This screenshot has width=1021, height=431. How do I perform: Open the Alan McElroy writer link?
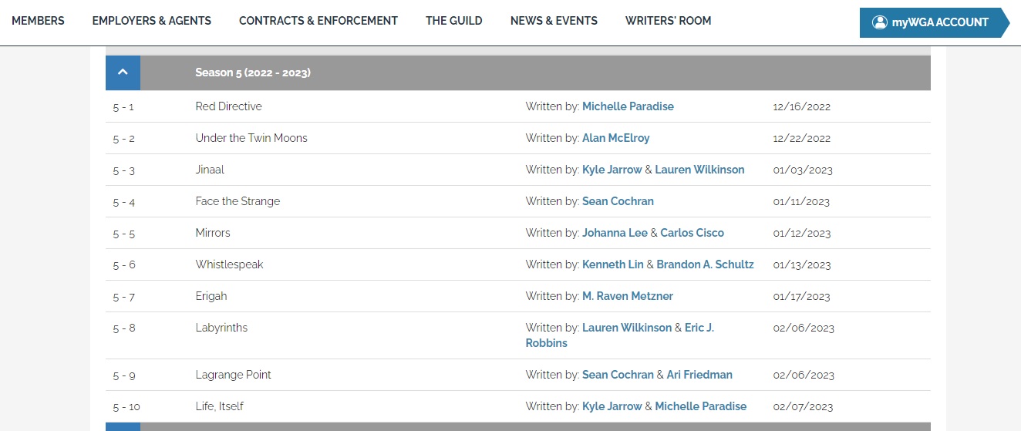point(616,138)
